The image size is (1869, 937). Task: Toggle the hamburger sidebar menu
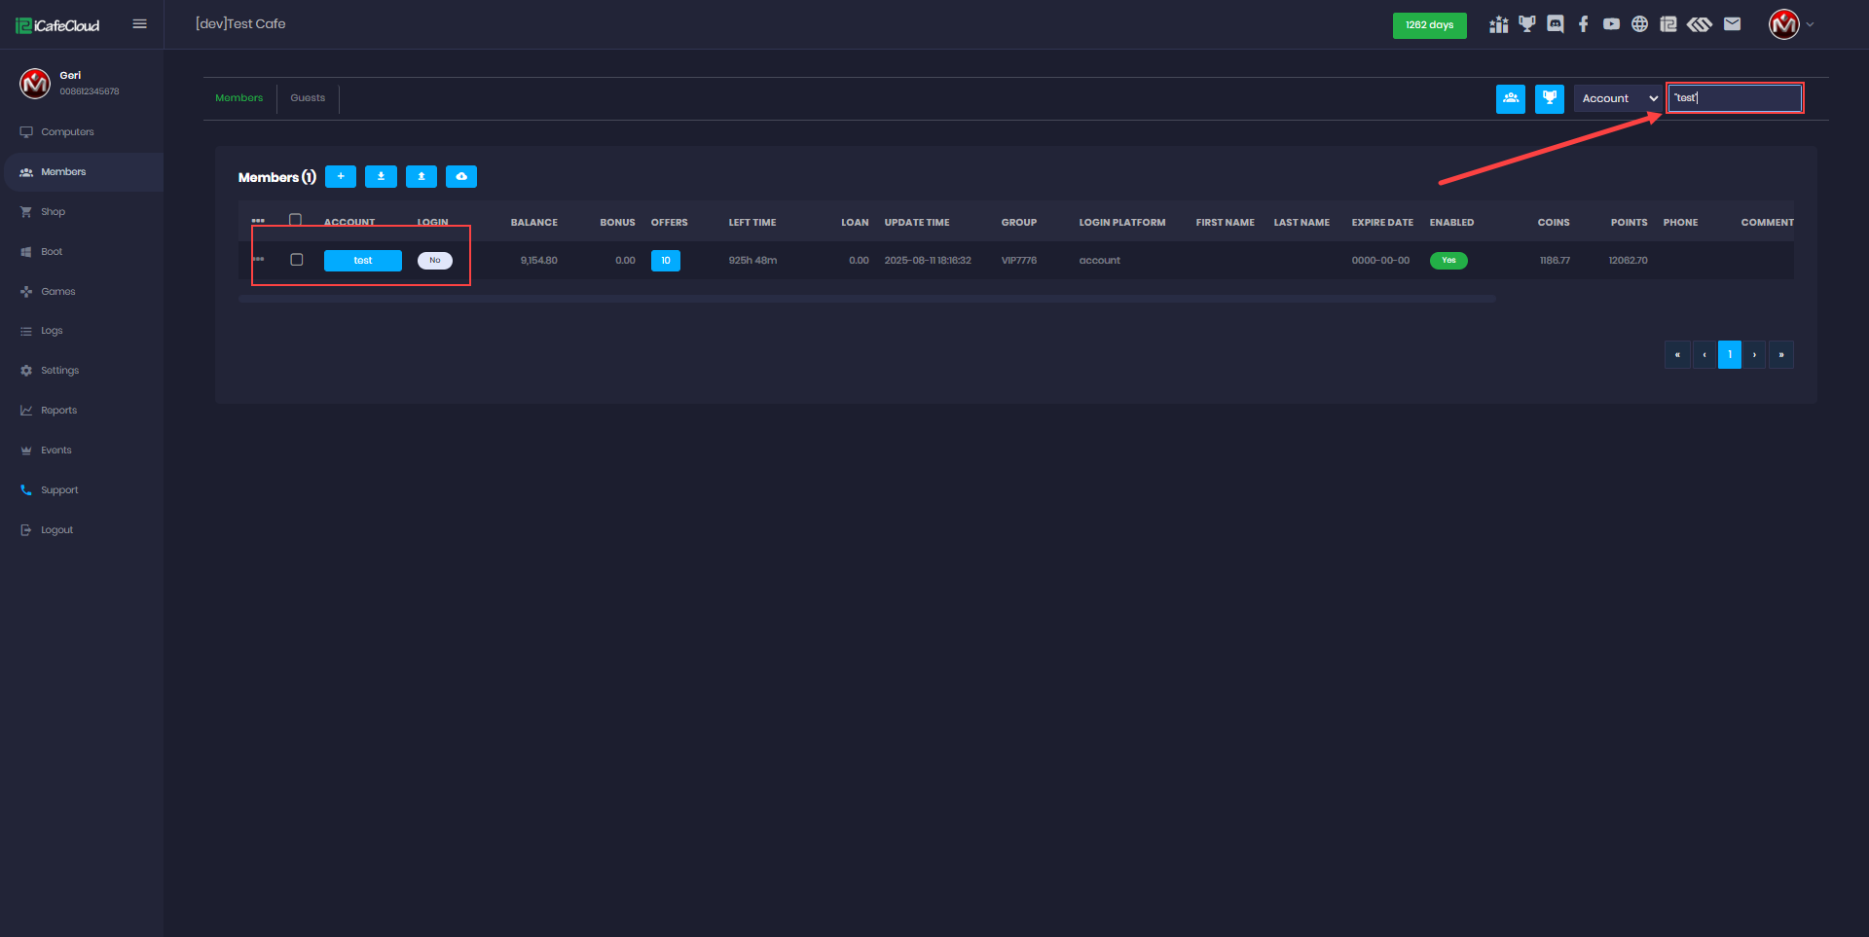click(139, 24)
